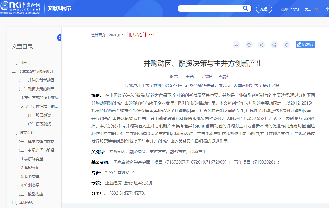Open the share icon for this paper
Viewport: 329px width, 208px height.
click(x=261, y=45)
